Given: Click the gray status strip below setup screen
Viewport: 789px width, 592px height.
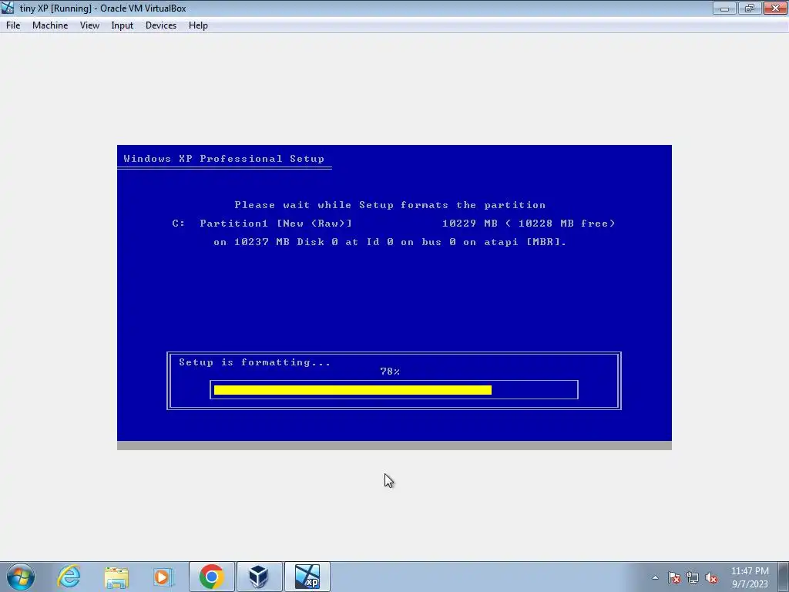Looking at the screenshot, I should 394,446.
